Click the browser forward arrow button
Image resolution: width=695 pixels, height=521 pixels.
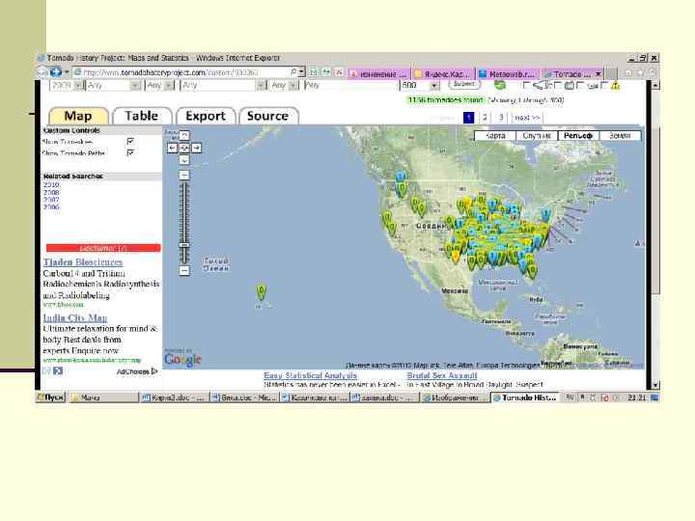[x=56, y=71]
